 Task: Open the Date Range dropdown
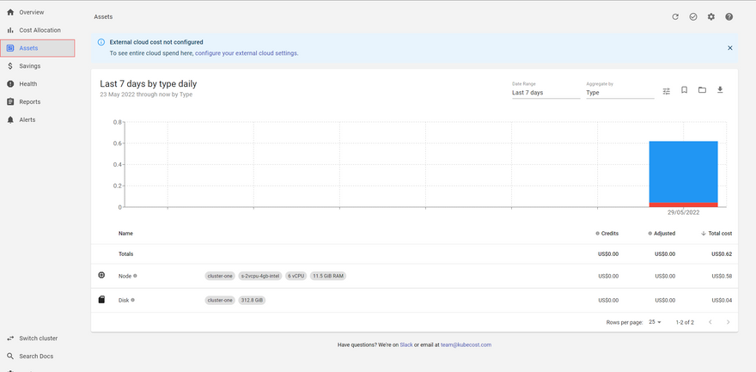click(545, 92)
